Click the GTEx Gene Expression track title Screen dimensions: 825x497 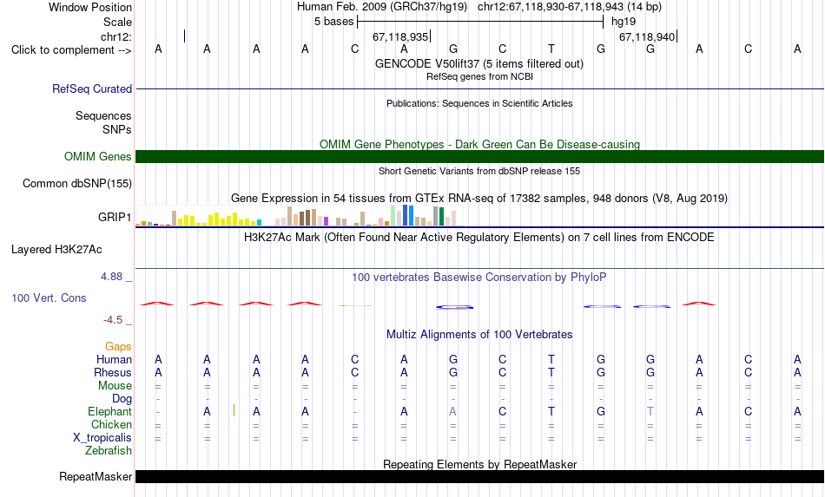point(479,198)
